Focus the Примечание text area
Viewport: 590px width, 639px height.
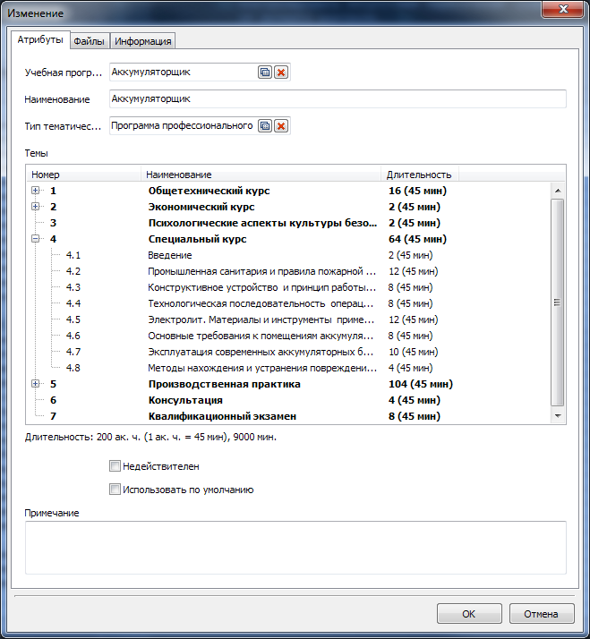click(295, 548)
